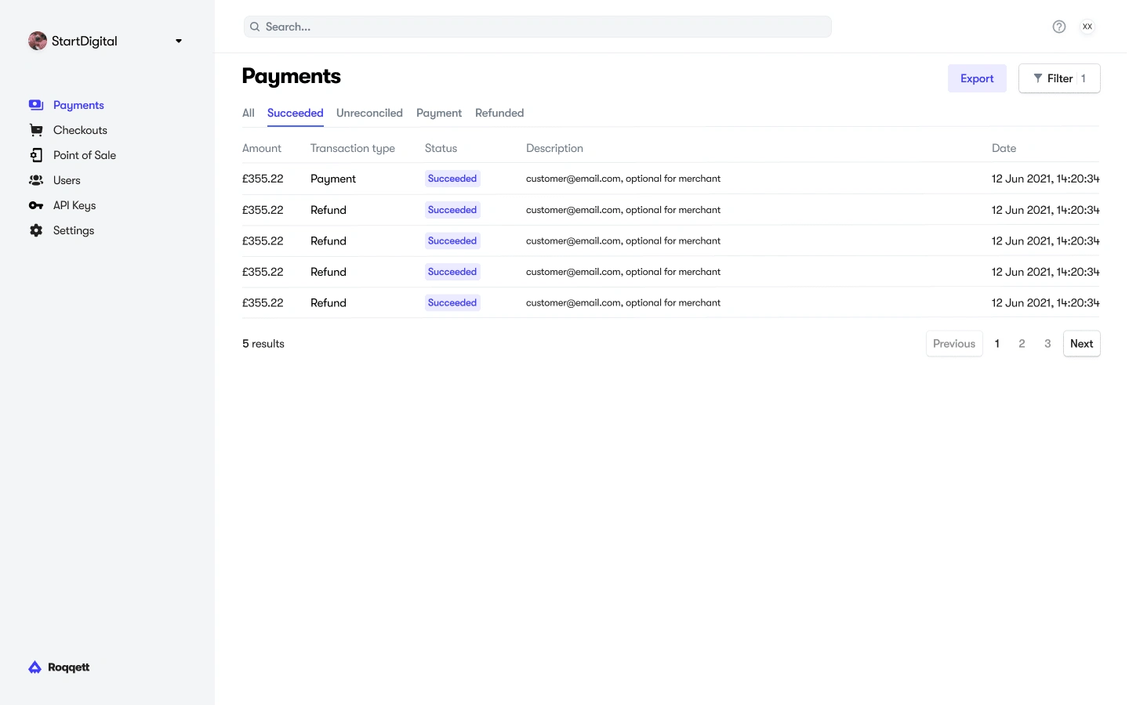Click the Checkouts cart icon
The height and width of the screenshot is (705, 1129).
36,130
